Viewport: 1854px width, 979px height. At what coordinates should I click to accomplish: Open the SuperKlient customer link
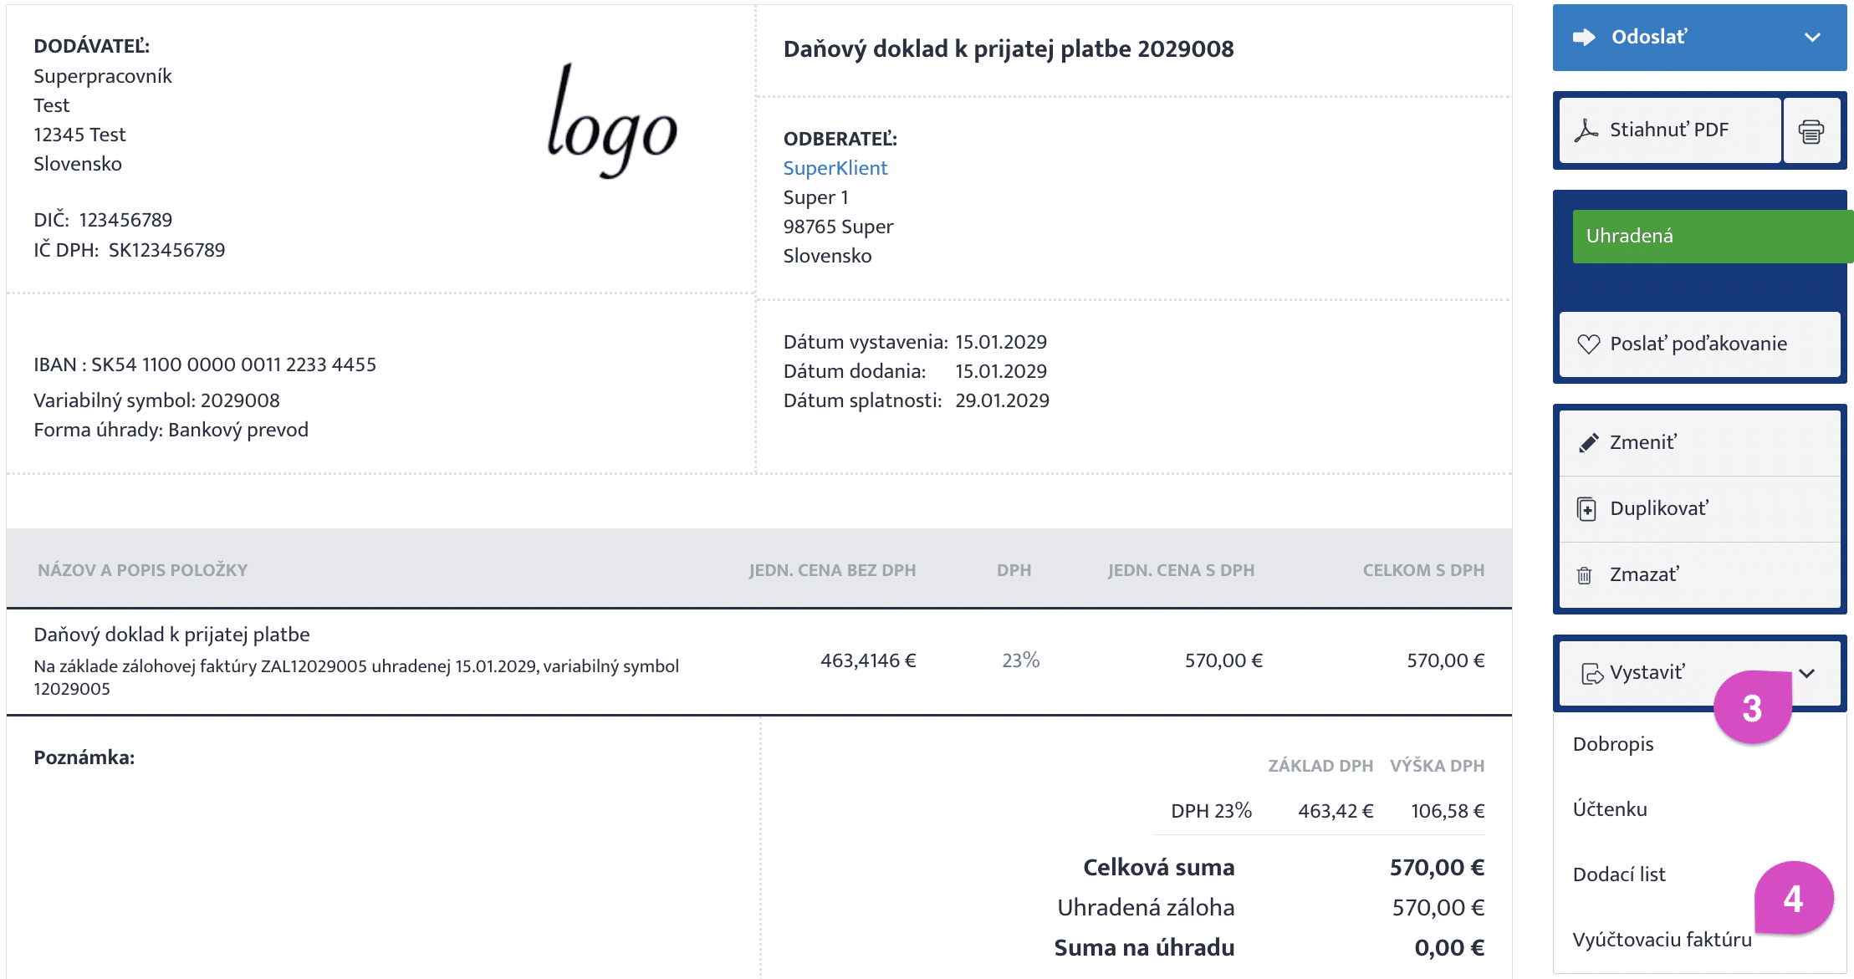(x=835, y=168)
